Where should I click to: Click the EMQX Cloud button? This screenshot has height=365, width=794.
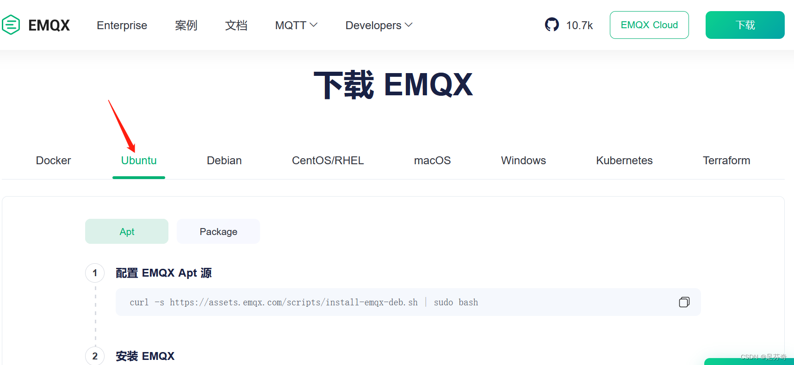(x=649, y=25)
